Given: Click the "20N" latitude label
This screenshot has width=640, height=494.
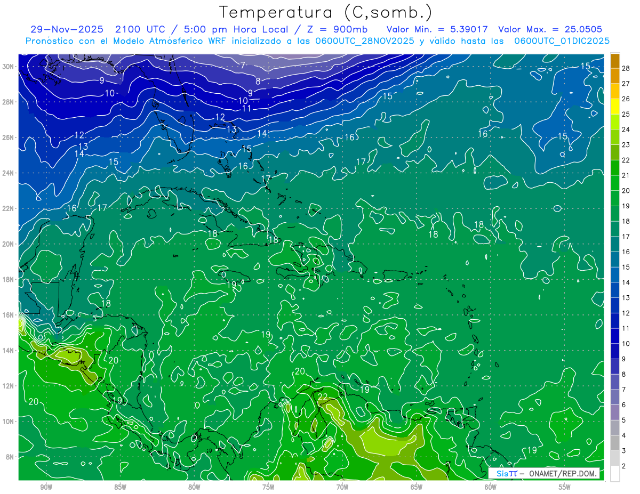Looking at the screenshot, I should 9,244.
